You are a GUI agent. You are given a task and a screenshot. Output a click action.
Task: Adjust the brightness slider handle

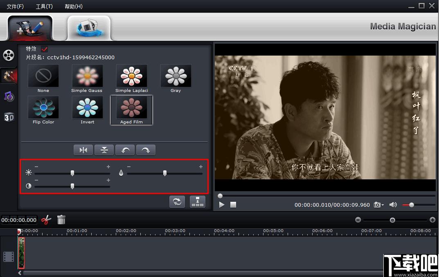click(x=72, y=173)
